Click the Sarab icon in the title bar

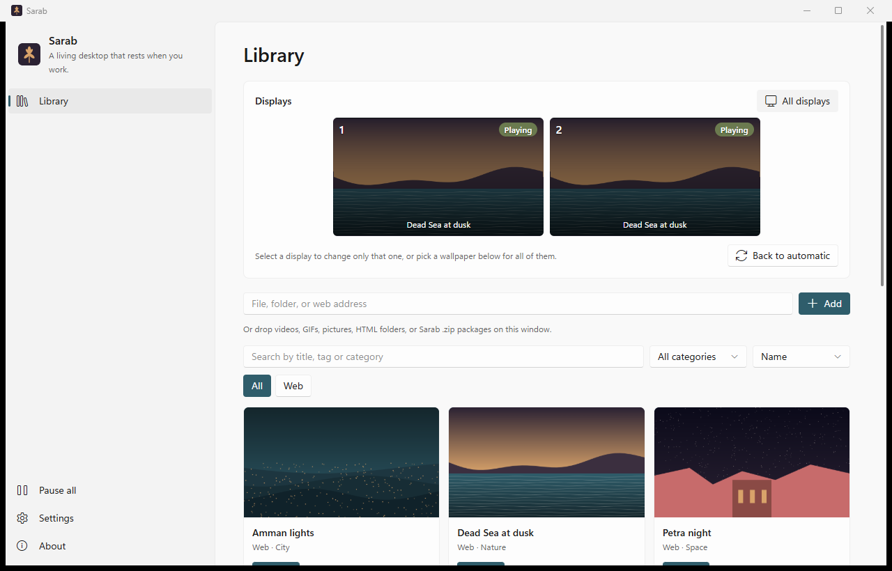(x=17, y=10)
